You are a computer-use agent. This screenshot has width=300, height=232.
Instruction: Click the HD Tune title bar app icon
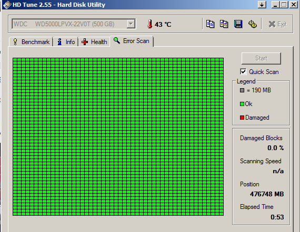(7, 5)
